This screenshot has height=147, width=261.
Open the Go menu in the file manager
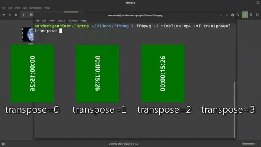(25, 8)
